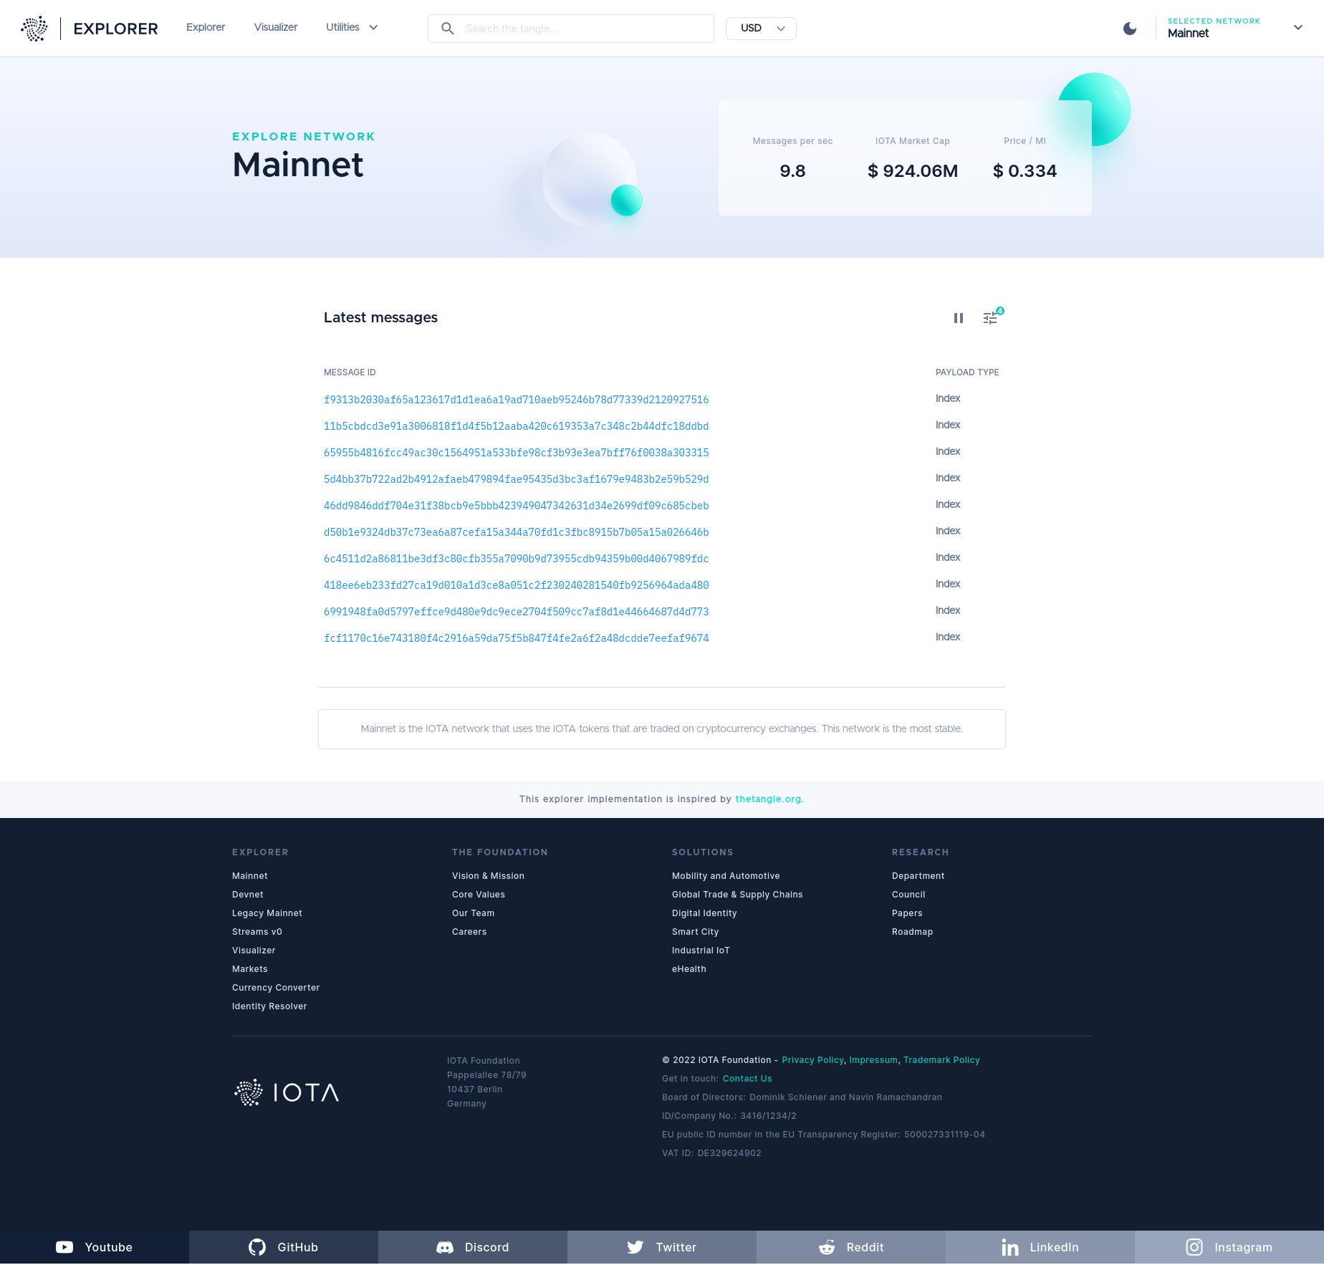Open message d50b1e9324db37c7... link

point(517,532)
